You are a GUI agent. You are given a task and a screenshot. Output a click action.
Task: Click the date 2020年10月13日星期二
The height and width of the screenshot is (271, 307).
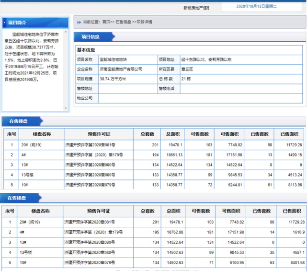[263, 7]
